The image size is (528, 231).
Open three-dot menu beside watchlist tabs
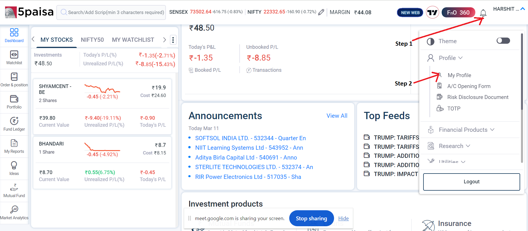point(173,40)
